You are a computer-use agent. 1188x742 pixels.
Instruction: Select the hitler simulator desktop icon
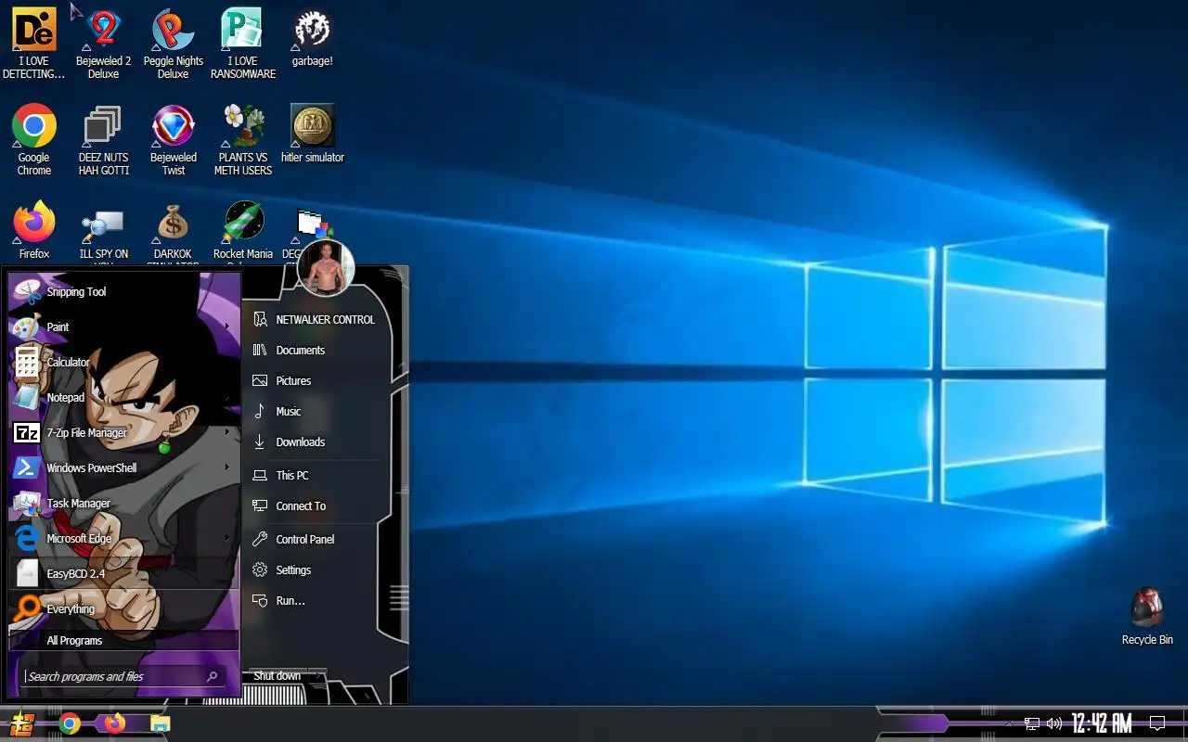(313, 134)
